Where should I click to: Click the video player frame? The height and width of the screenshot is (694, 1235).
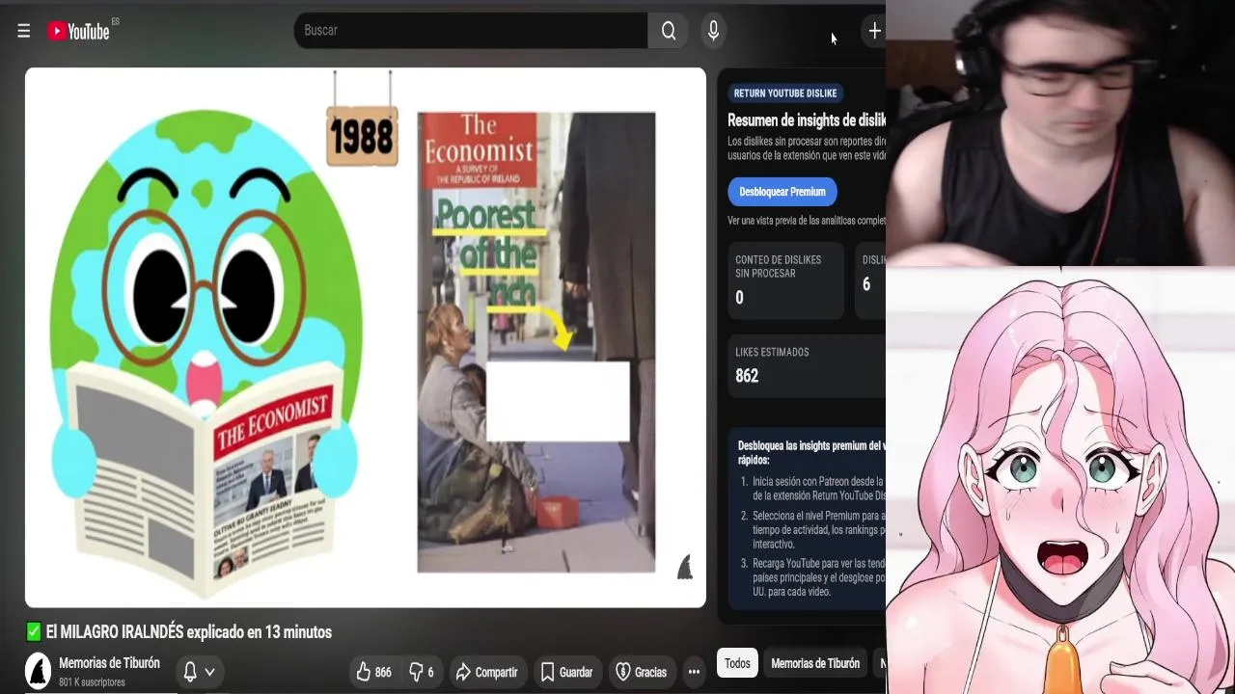click(366, 337)
